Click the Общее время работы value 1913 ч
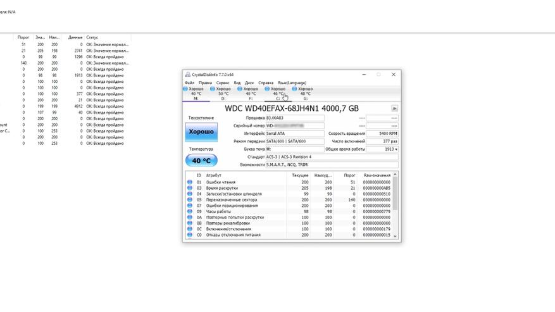The image size is (555, 312). coord(382,149)
